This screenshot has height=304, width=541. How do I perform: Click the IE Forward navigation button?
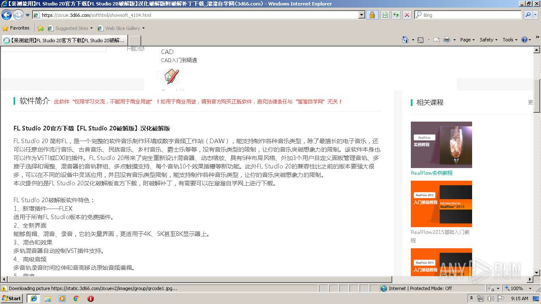[18, 15]
